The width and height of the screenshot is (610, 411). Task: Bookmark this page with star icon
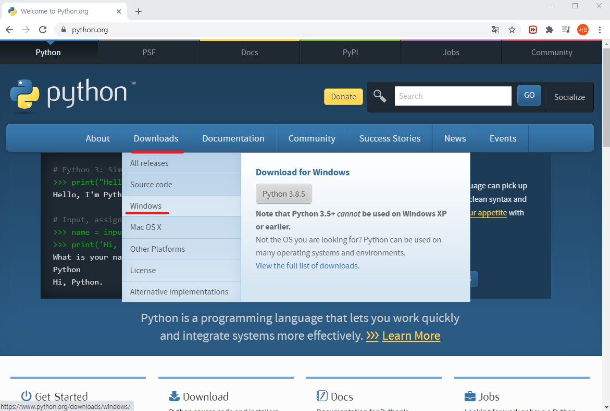512,30
